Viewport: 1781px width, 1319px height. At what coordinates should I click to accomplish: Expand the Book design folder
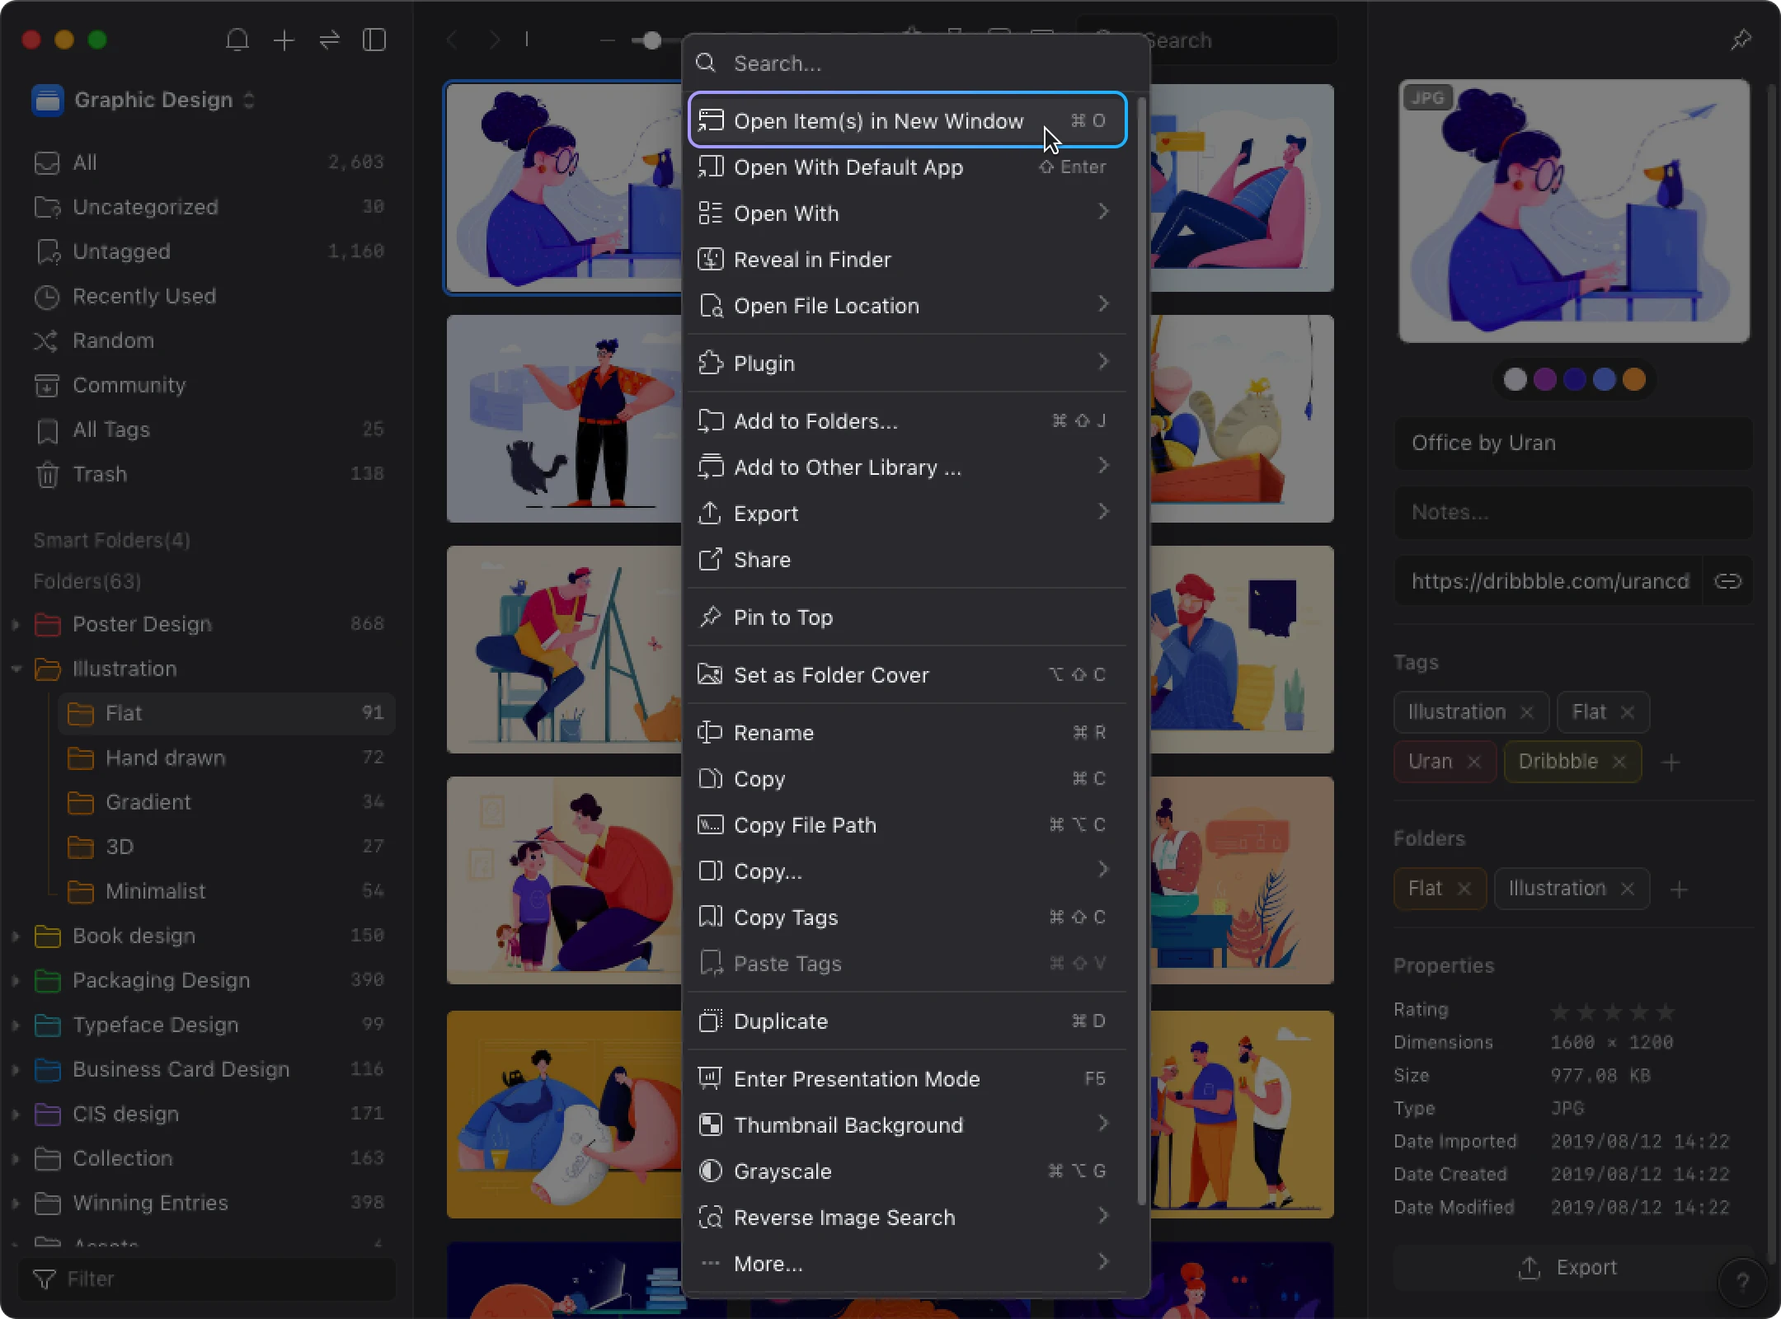(x=16, y=936)
